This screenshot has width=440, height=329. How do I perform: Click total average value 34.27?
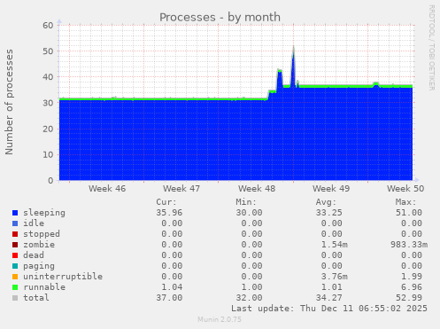(x=328, y=298)
